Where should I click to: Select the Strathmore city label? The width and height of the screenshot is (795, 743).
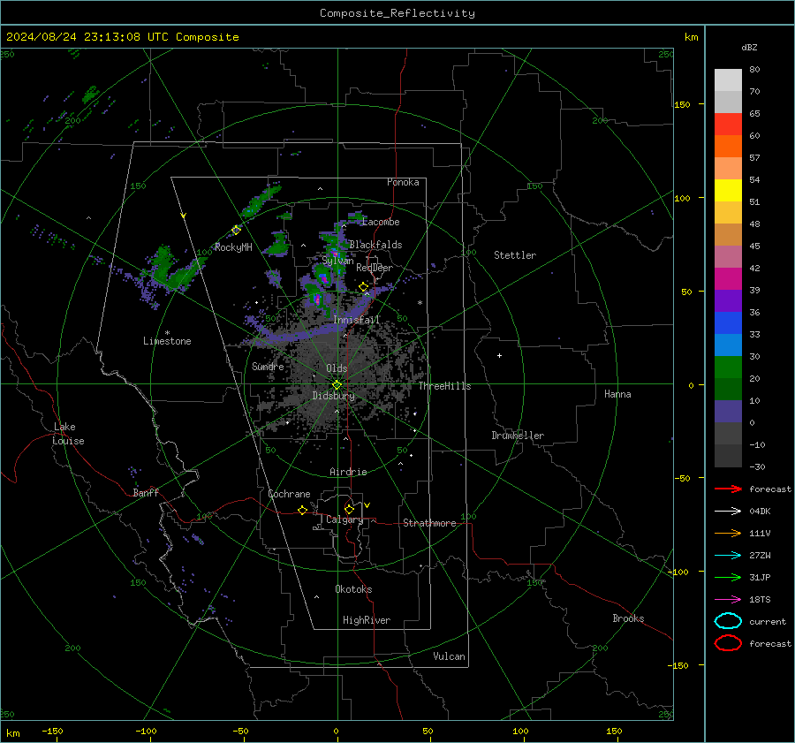coord(429,523)
